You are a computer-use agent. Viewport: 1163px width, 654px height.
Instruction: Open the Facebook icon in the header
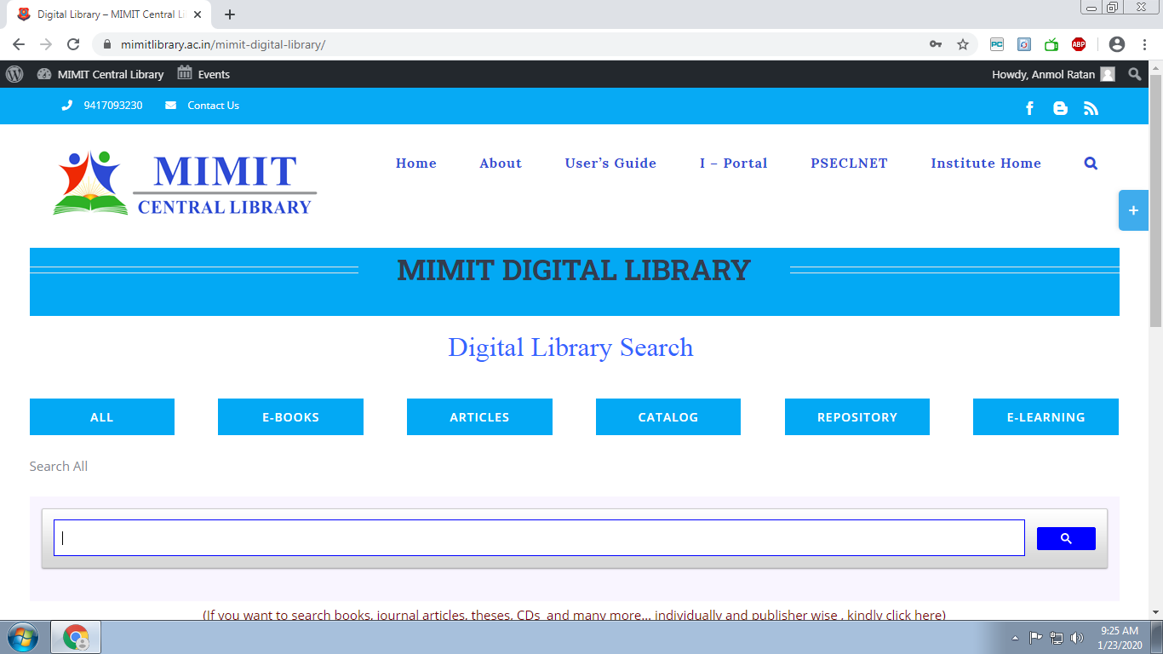pyautogui.click(x=1030, y=107)
